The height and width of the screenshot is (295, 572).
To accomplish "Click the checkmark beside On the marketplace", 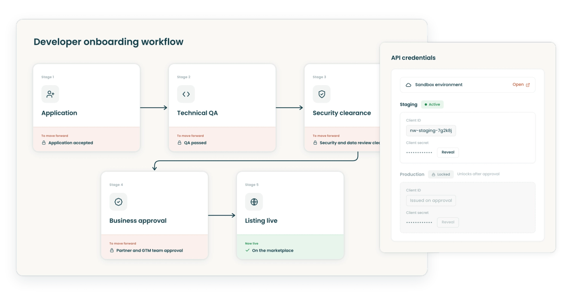I will [247, 251].
